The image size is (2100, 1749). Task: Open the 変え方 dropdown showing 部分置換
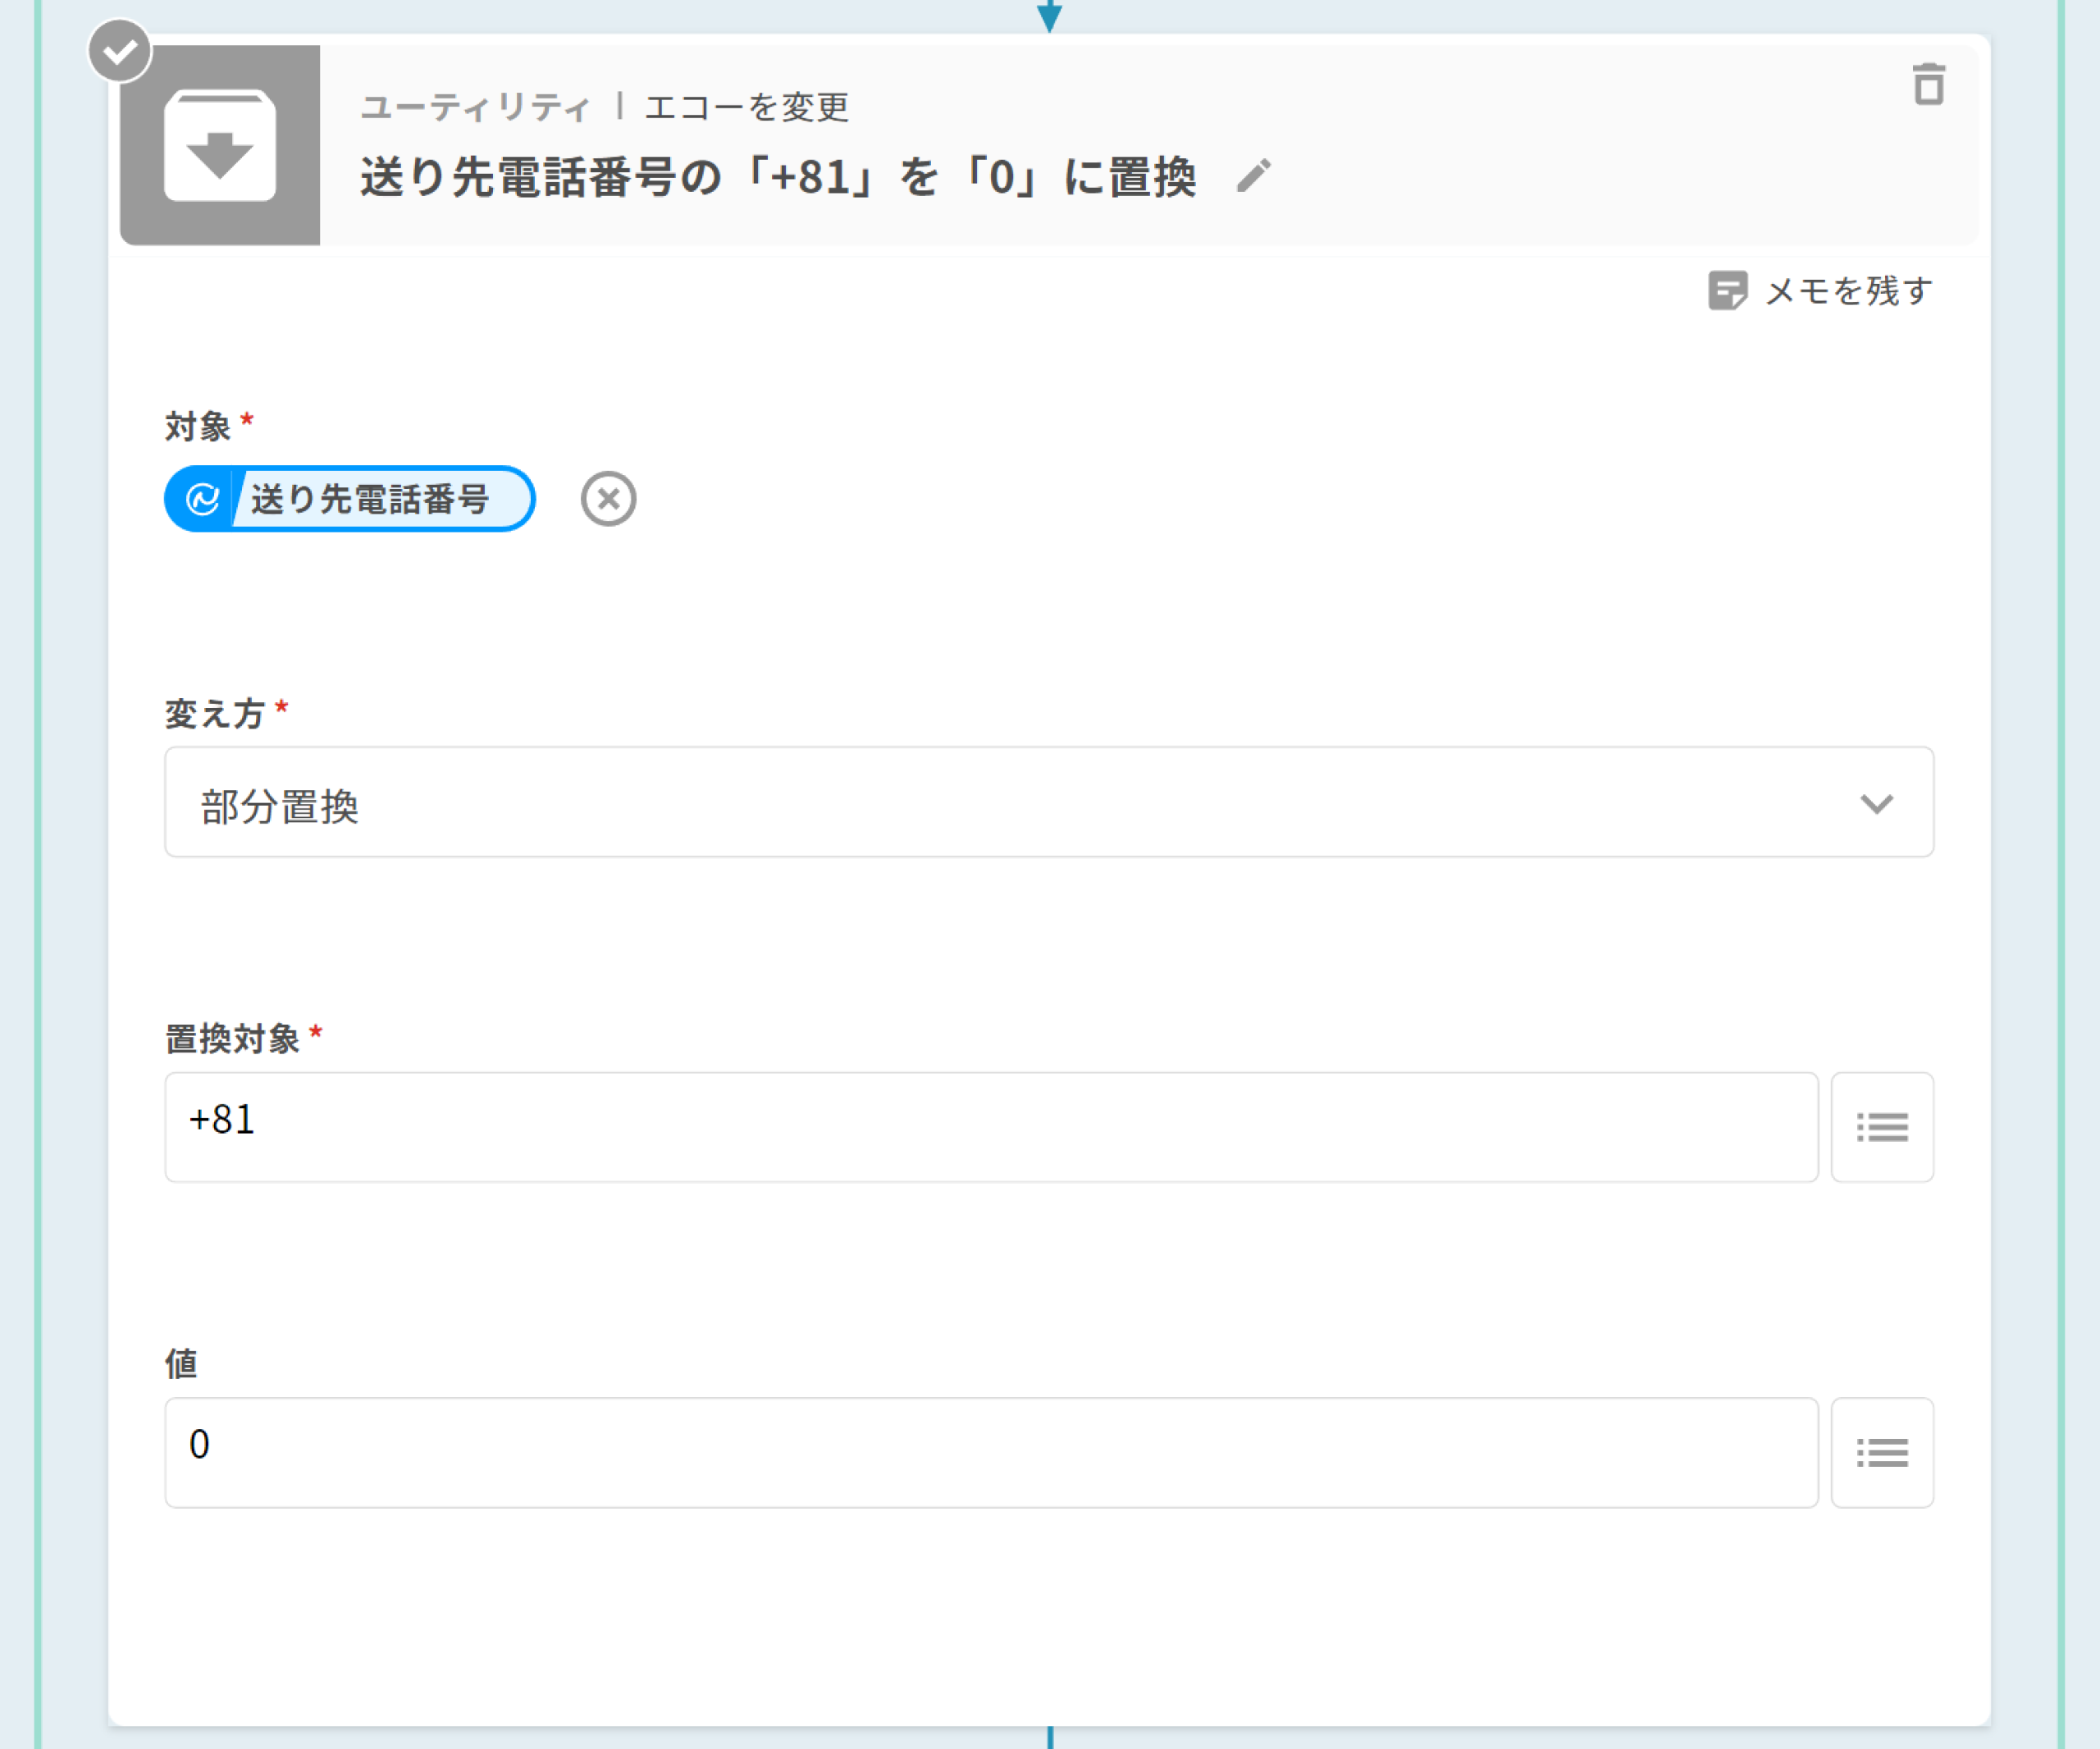tap(1000, 803)
